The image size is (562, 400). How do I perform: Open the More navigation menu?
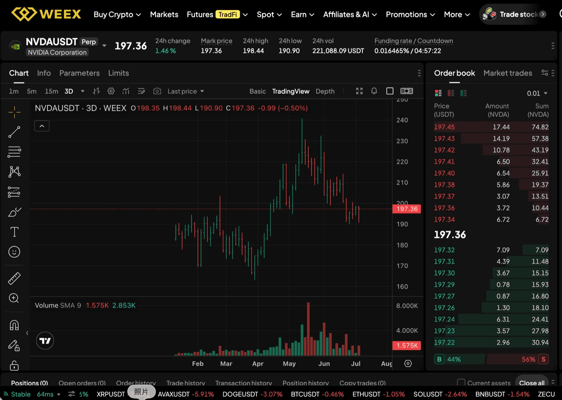coord(457,14)
